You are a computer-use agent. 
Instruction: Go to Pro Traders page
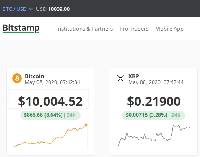[134, 29]
